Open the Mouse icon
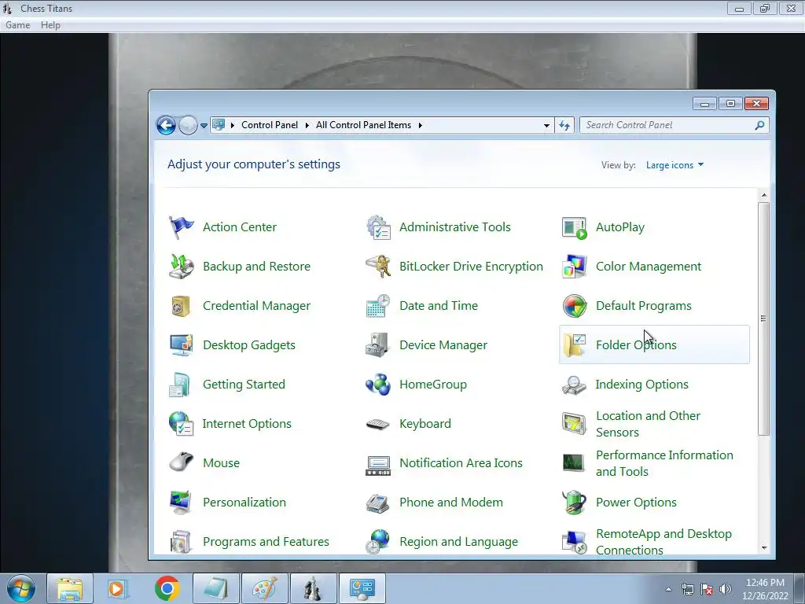 (x=181, y=462)
